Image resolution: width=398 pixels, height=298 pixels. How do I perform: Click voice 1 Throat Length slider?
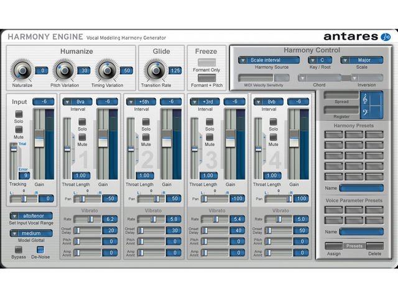[x=67, y=148]
